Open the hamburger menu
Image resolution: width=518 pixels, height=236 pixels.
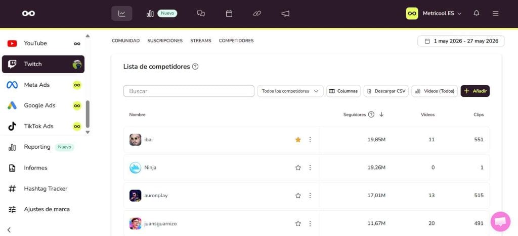click(496, 14)
